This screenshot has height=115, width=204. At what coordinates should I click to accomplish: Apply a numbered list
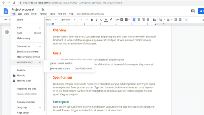(161, 20)
